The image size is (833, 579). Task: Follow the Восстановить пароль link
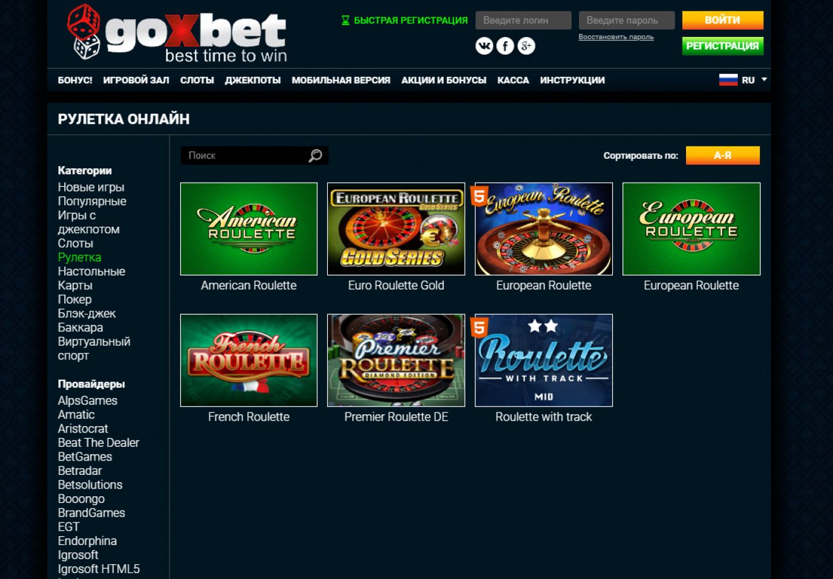click(616, 37)
